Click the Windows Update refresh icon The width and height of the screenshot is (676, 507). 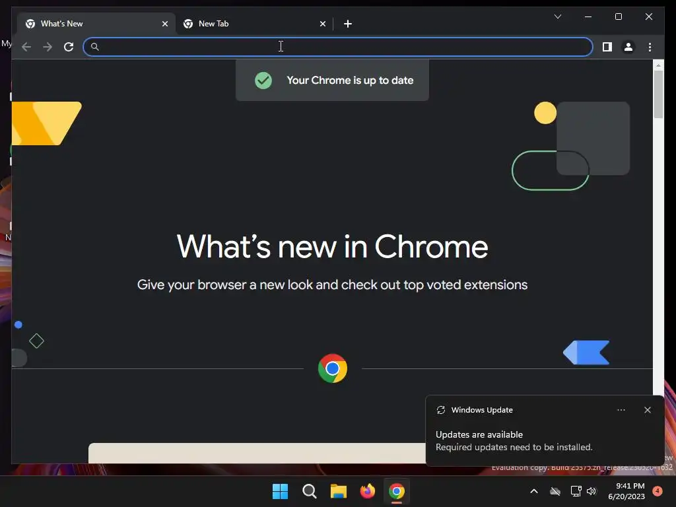click(440, 410)
